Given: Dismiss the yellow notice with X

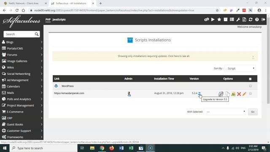Looking at the screenshot, I should 253,57.
